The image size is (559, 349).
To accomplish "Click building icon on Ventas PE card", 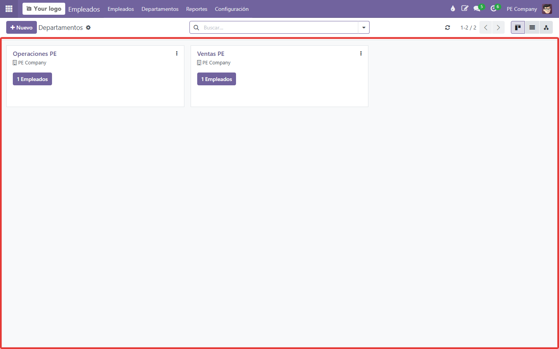I will 199,63.
